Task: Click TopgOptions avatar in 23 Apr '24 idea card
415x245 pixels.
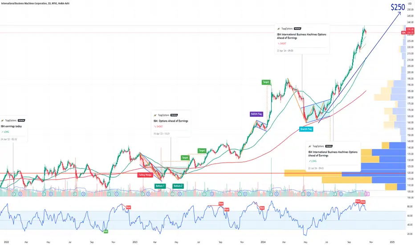Action: click(278, 29)
